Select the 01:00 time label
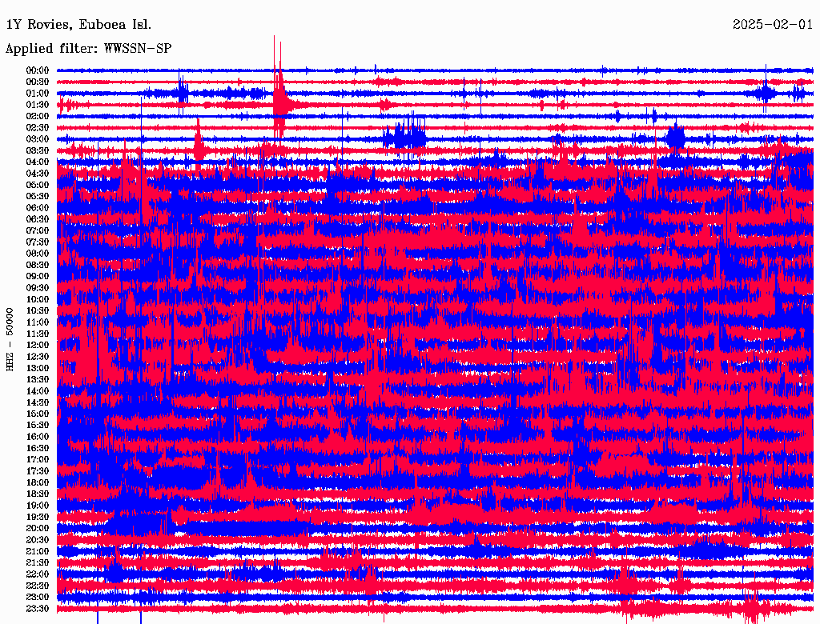Image resolution: width=820 pixels, height=624 pixels. (x=38, y=93)
